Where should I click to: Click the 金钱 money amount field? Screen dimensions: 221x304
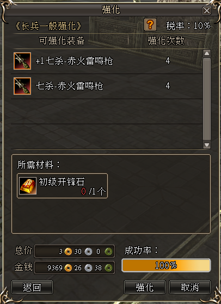click(75, 267)
